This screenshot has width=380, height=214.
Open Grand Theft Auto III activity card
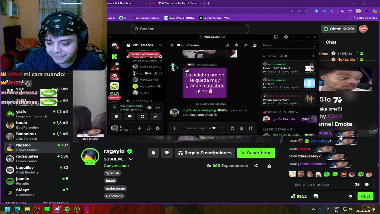click(x=289, y=68)
